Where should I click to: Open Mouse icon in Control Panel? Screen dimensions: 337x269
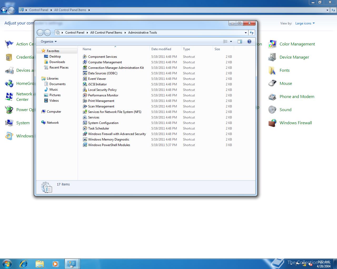tap(272, 84)
